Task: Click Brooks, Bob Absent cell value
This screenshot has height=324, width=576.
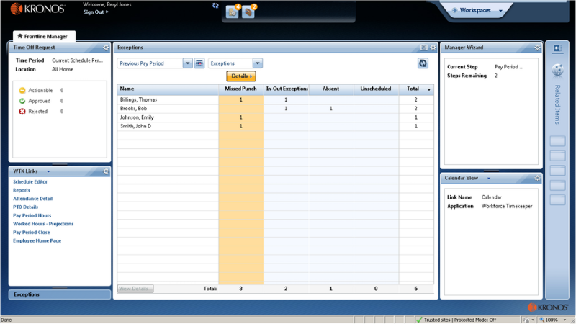Action: pyautogui.click(x=331, y=109)
